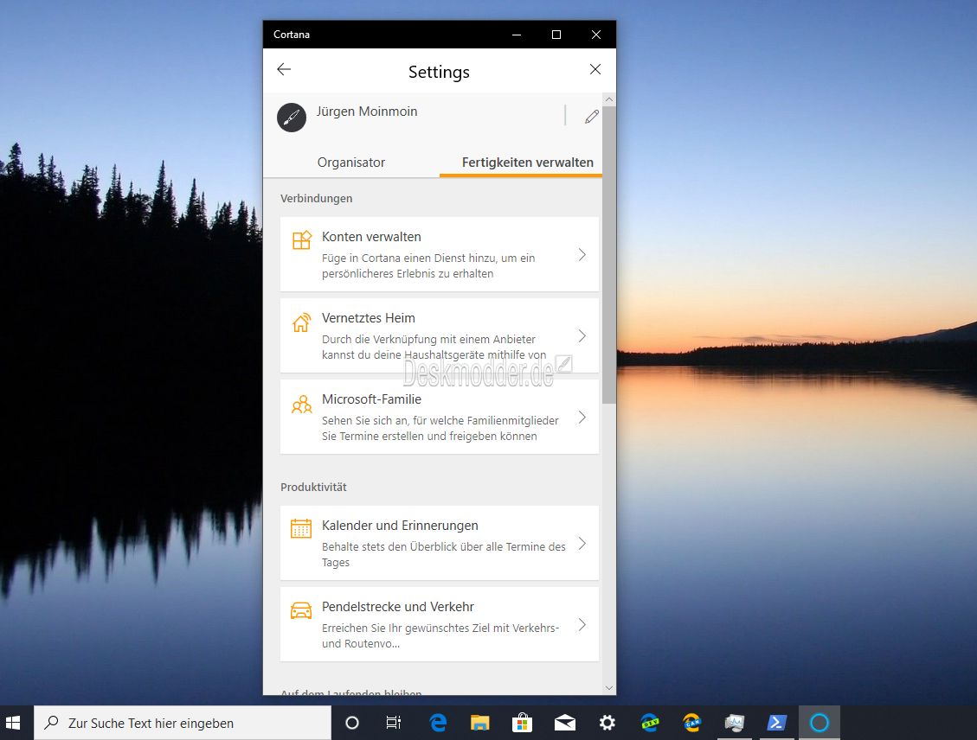Switch to the Organisator tab
Screen dimensions: 977x740
click(x=350, y=163)
